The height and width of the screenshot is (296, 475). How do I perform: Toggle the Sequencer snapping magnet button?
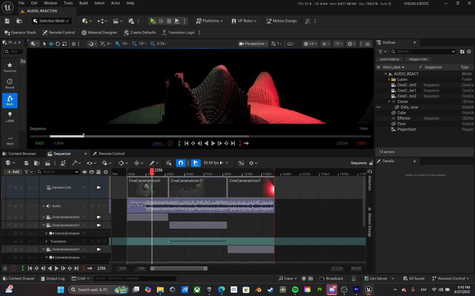(x=181, y=163)
